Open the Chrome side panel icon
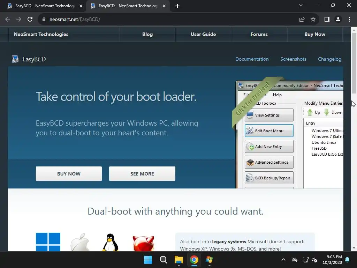 tap(327, 20)
